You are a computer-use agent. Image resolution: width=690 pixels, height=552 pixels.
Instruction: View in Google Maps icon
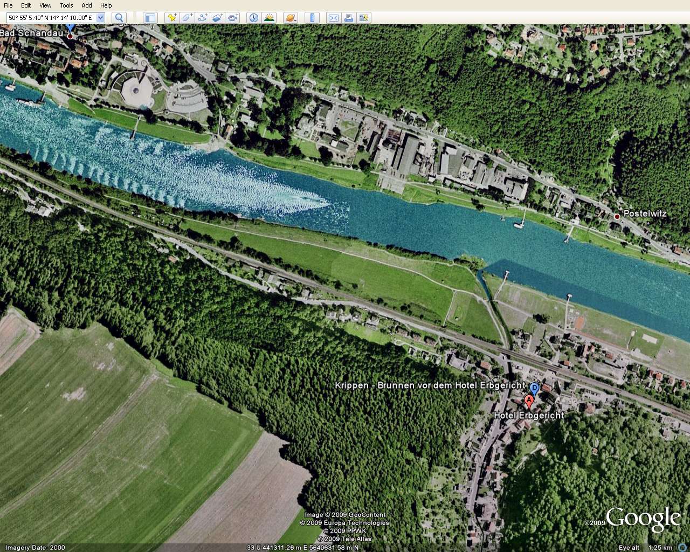tap(364, 18)
